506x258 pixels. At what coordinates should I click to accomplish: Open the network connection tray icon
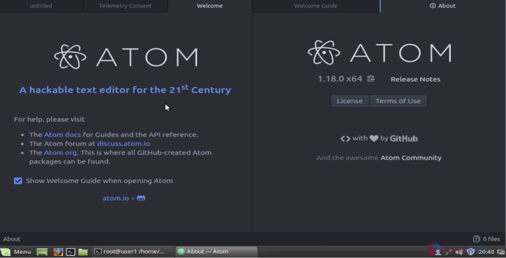448,252
